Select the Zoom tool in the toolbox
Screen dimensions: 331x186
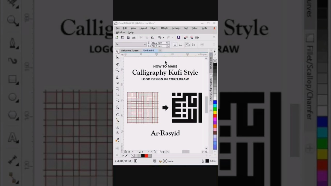117,70
